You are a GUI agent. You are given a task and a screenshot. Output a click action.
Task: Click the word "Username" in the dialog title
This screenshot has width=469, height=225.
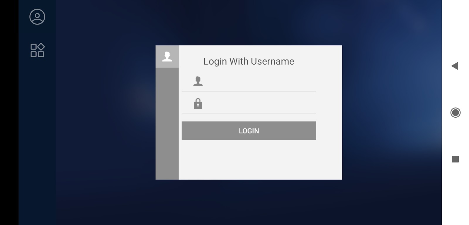272,61
